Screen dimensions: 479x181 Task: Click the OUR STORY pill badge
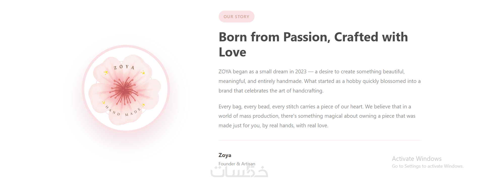point(236,17)
